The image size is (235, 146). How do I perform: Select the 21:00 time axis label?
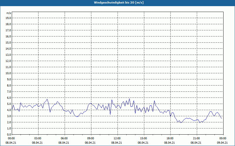[x=197, y=138]
